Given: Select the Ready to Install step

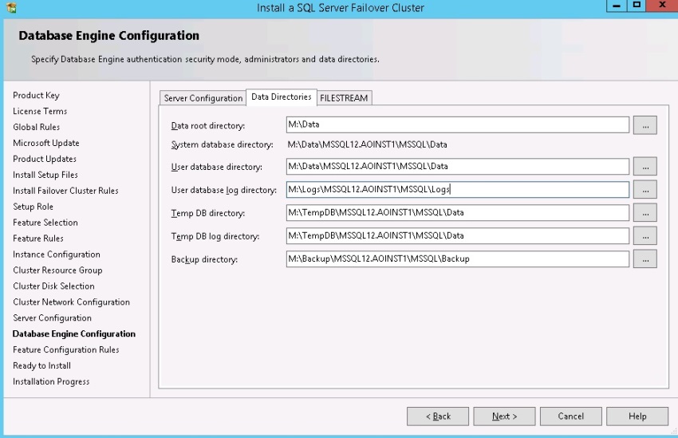Looking at the screenshot, I should pyautogui.click(x=41, y=365).
